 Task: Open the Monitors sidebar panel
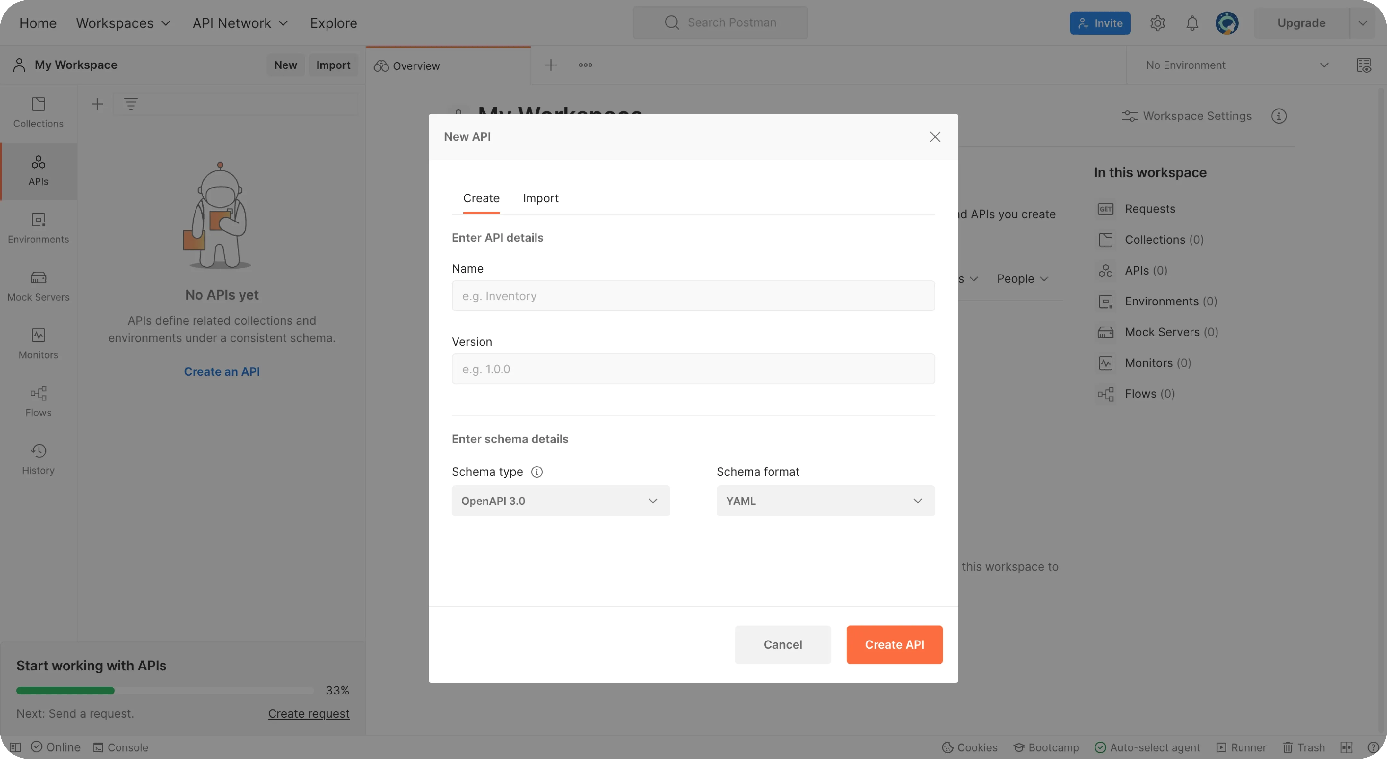pyautogui.click(x=38, y=344)
